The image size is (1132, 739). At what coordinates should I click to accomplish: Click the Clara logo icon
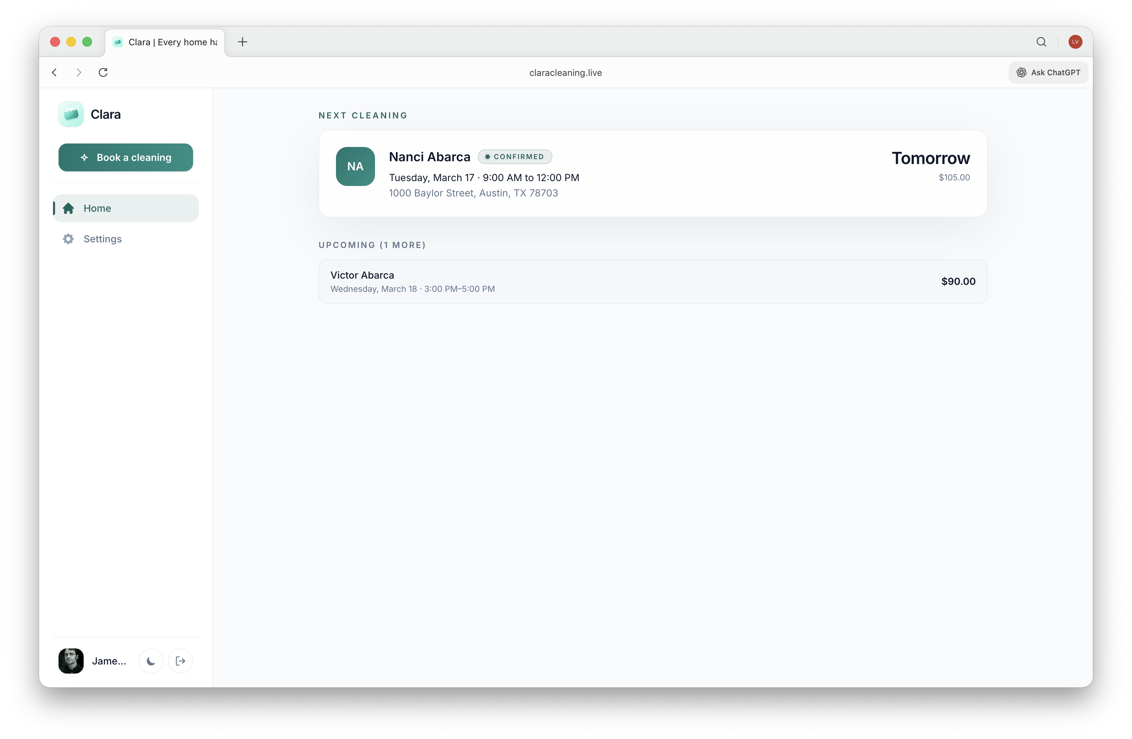pyautogui.click(x=71, y=114)
